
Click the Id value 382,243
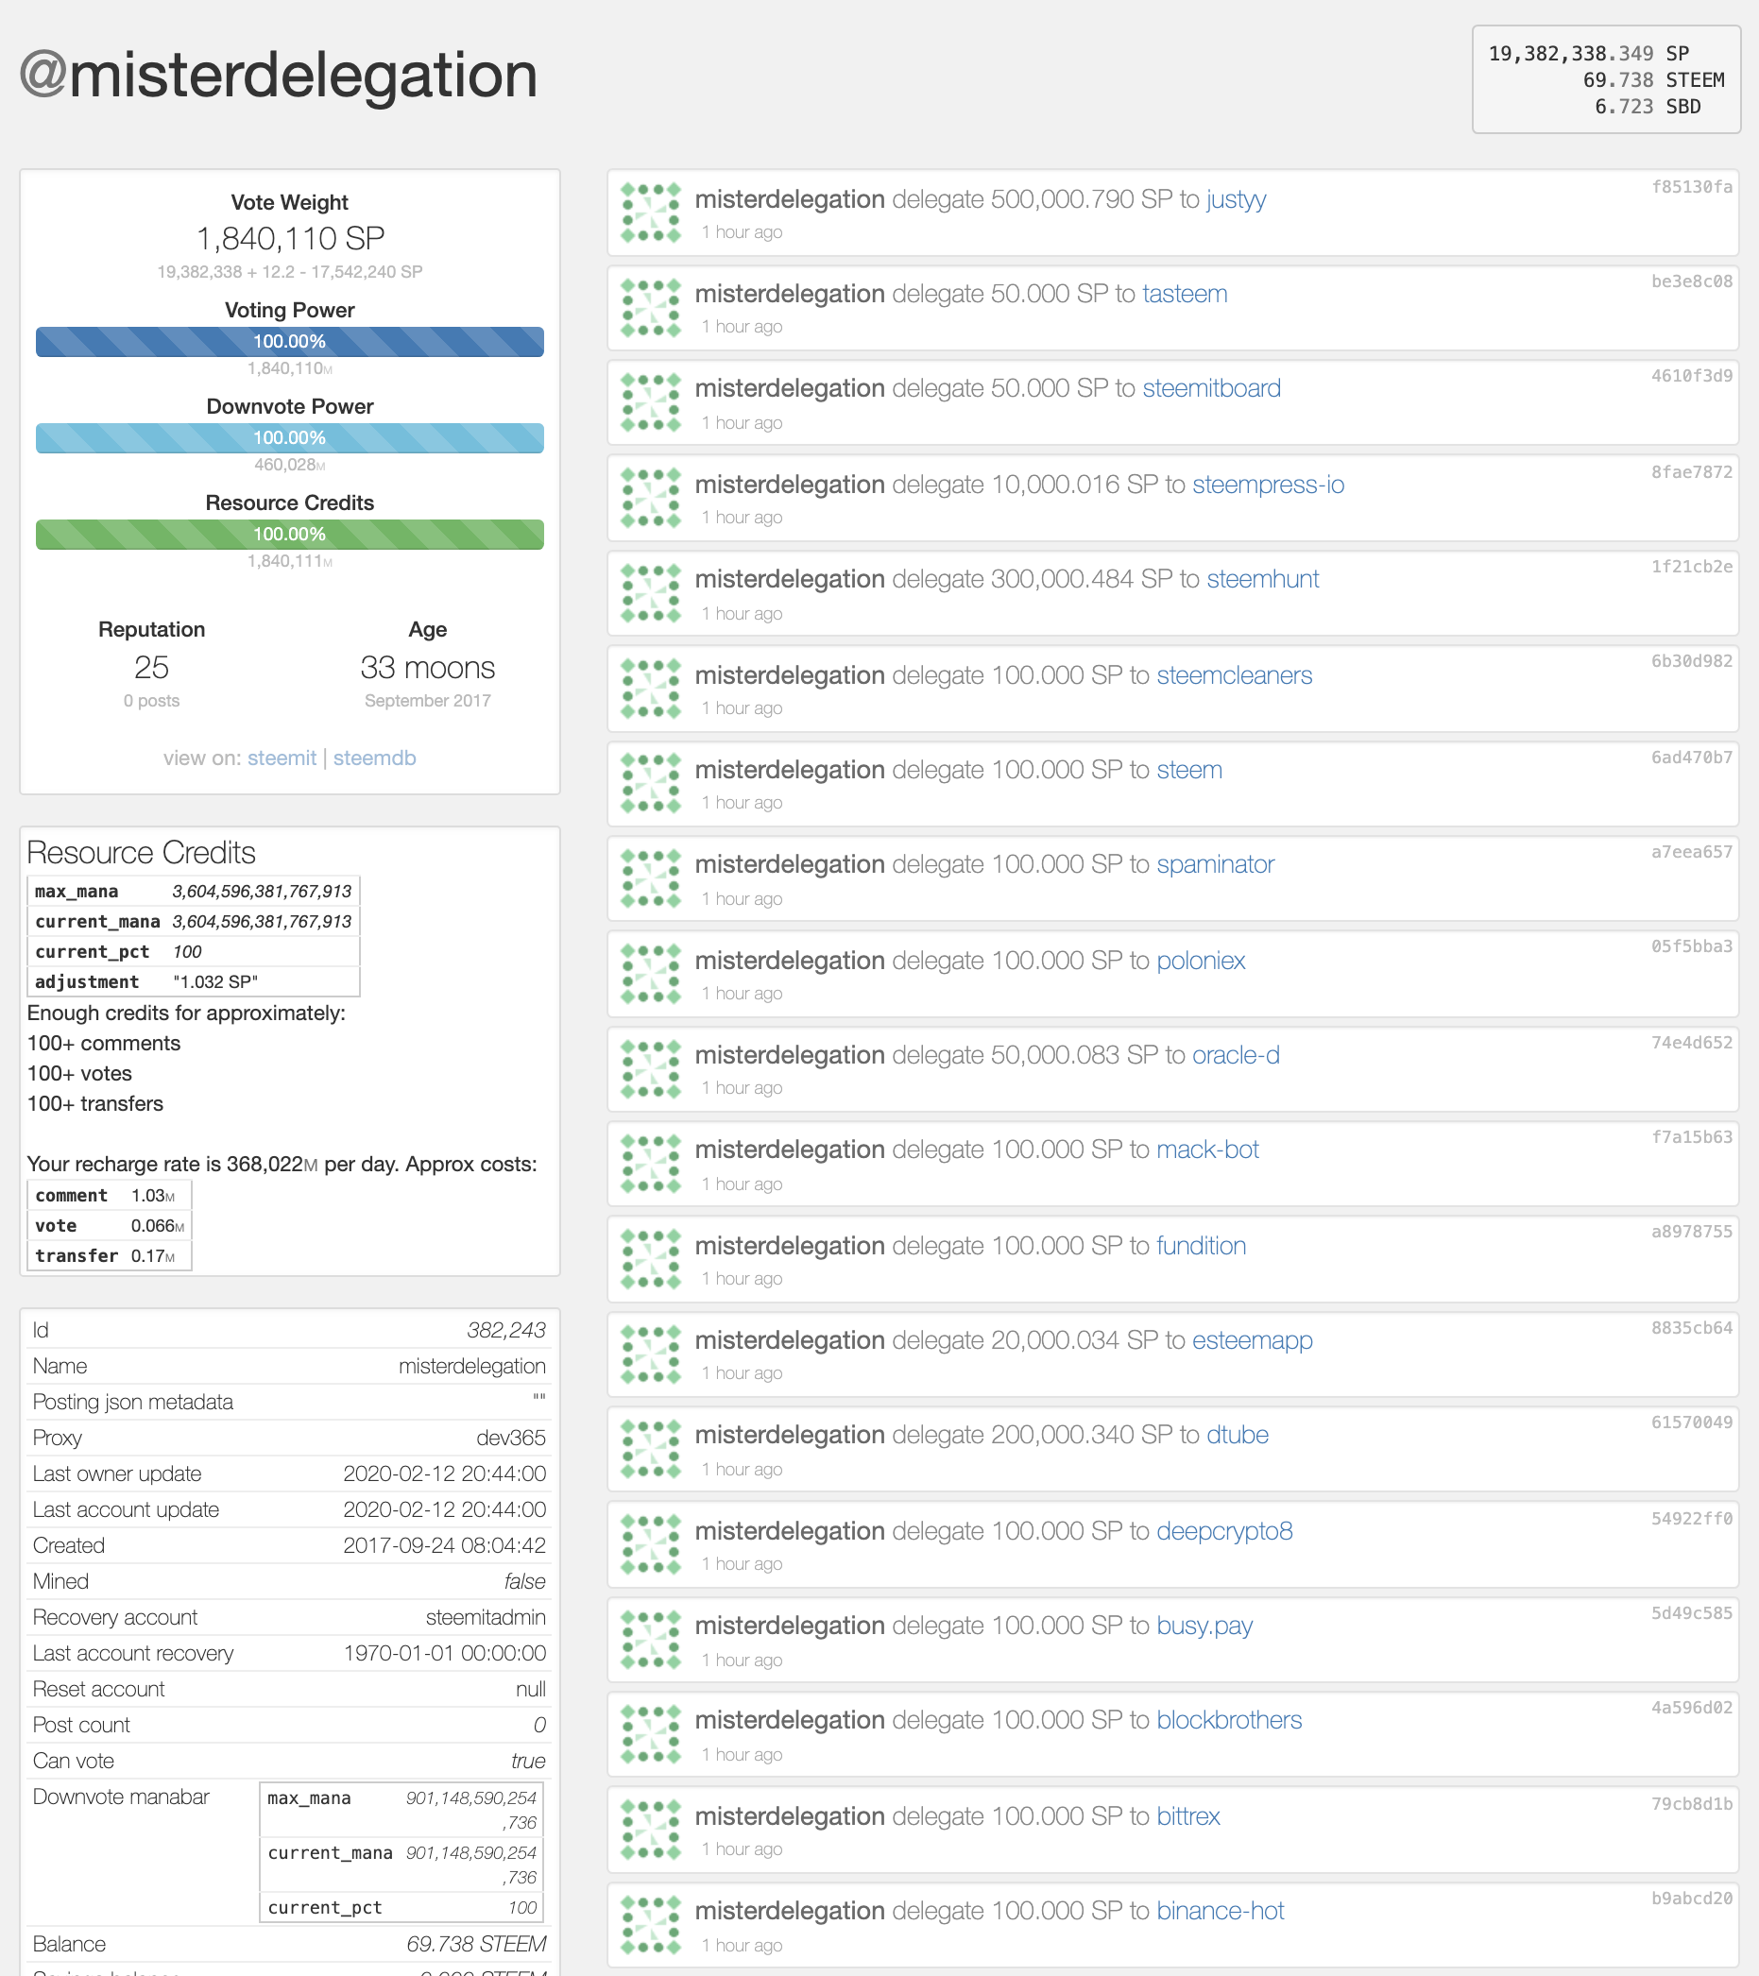(x=505, y=1330)
